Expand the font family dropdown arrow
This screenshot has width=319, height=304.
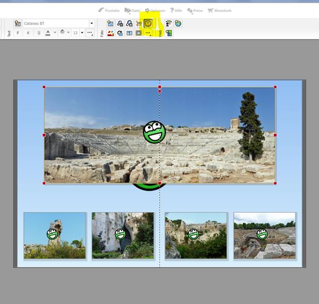[x=92, y=24]
